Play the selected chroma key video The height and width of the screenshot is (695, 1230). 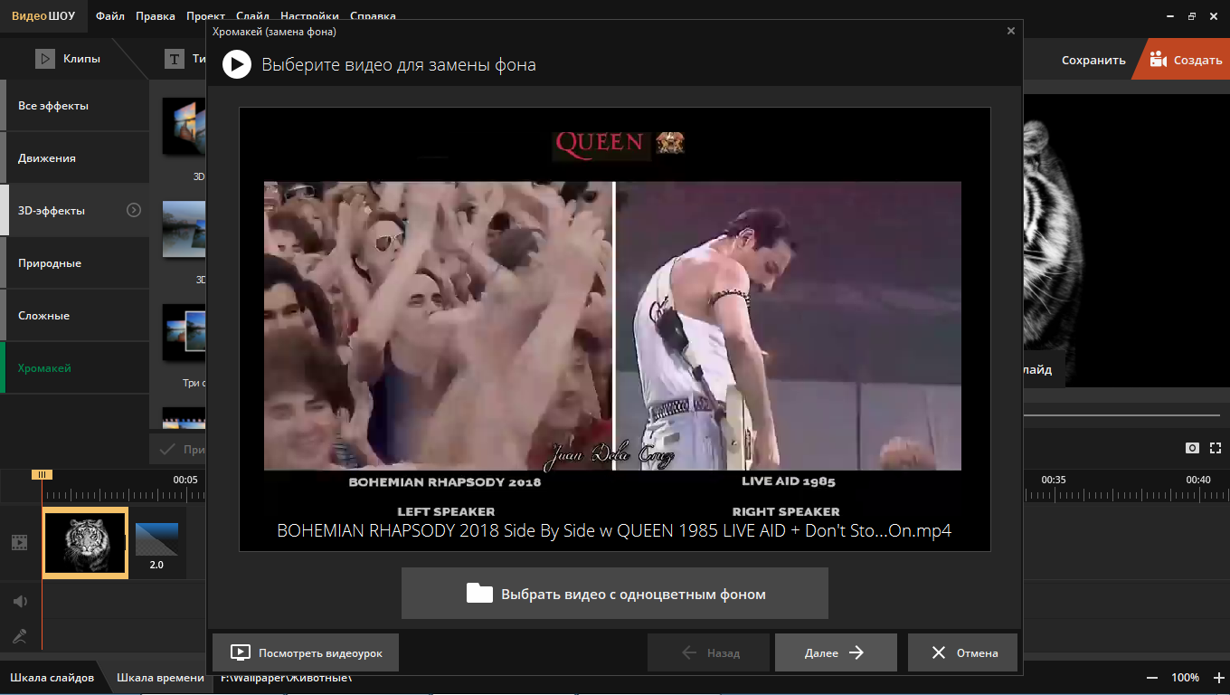coord(237,64)
